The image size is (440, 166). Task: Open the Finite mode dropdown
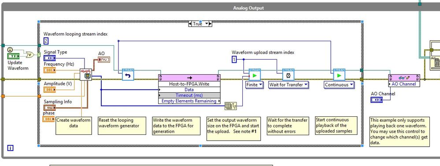click(255, 85)
